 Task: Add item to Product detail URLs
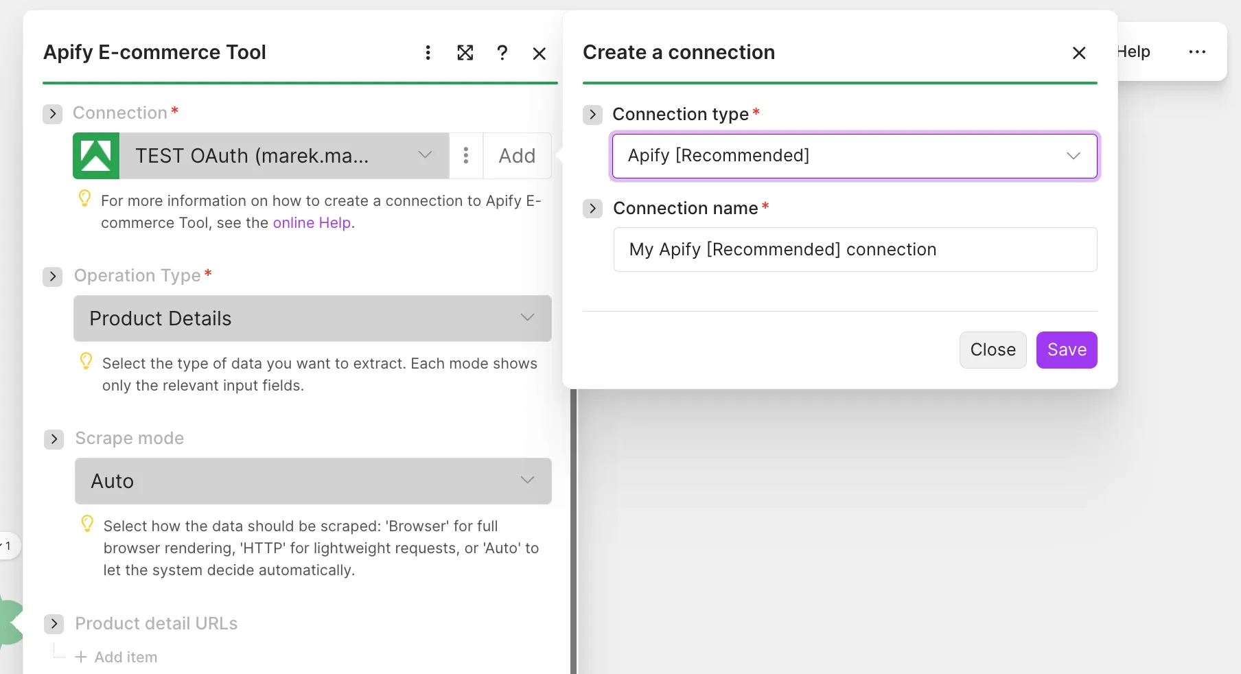click(116, 657)
